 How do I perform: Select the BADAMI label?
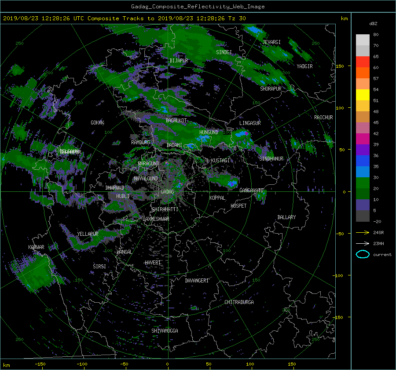coord(174,145)
